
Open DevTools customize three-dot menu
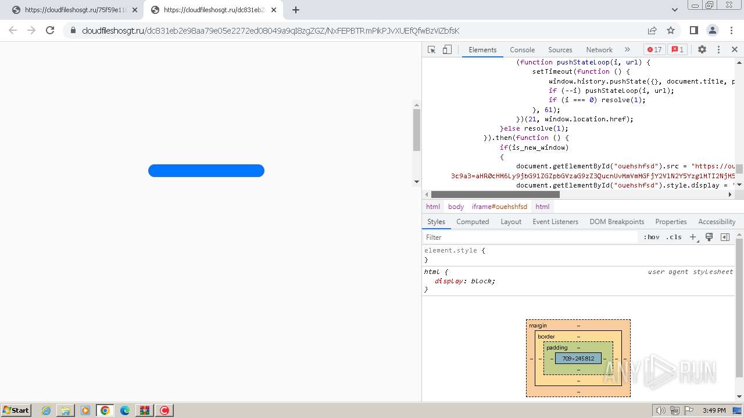coord(718,50)
